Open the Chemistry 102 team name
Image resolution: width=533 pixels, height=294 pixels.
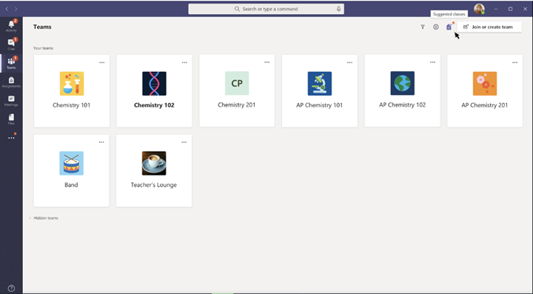coord(154,105)
